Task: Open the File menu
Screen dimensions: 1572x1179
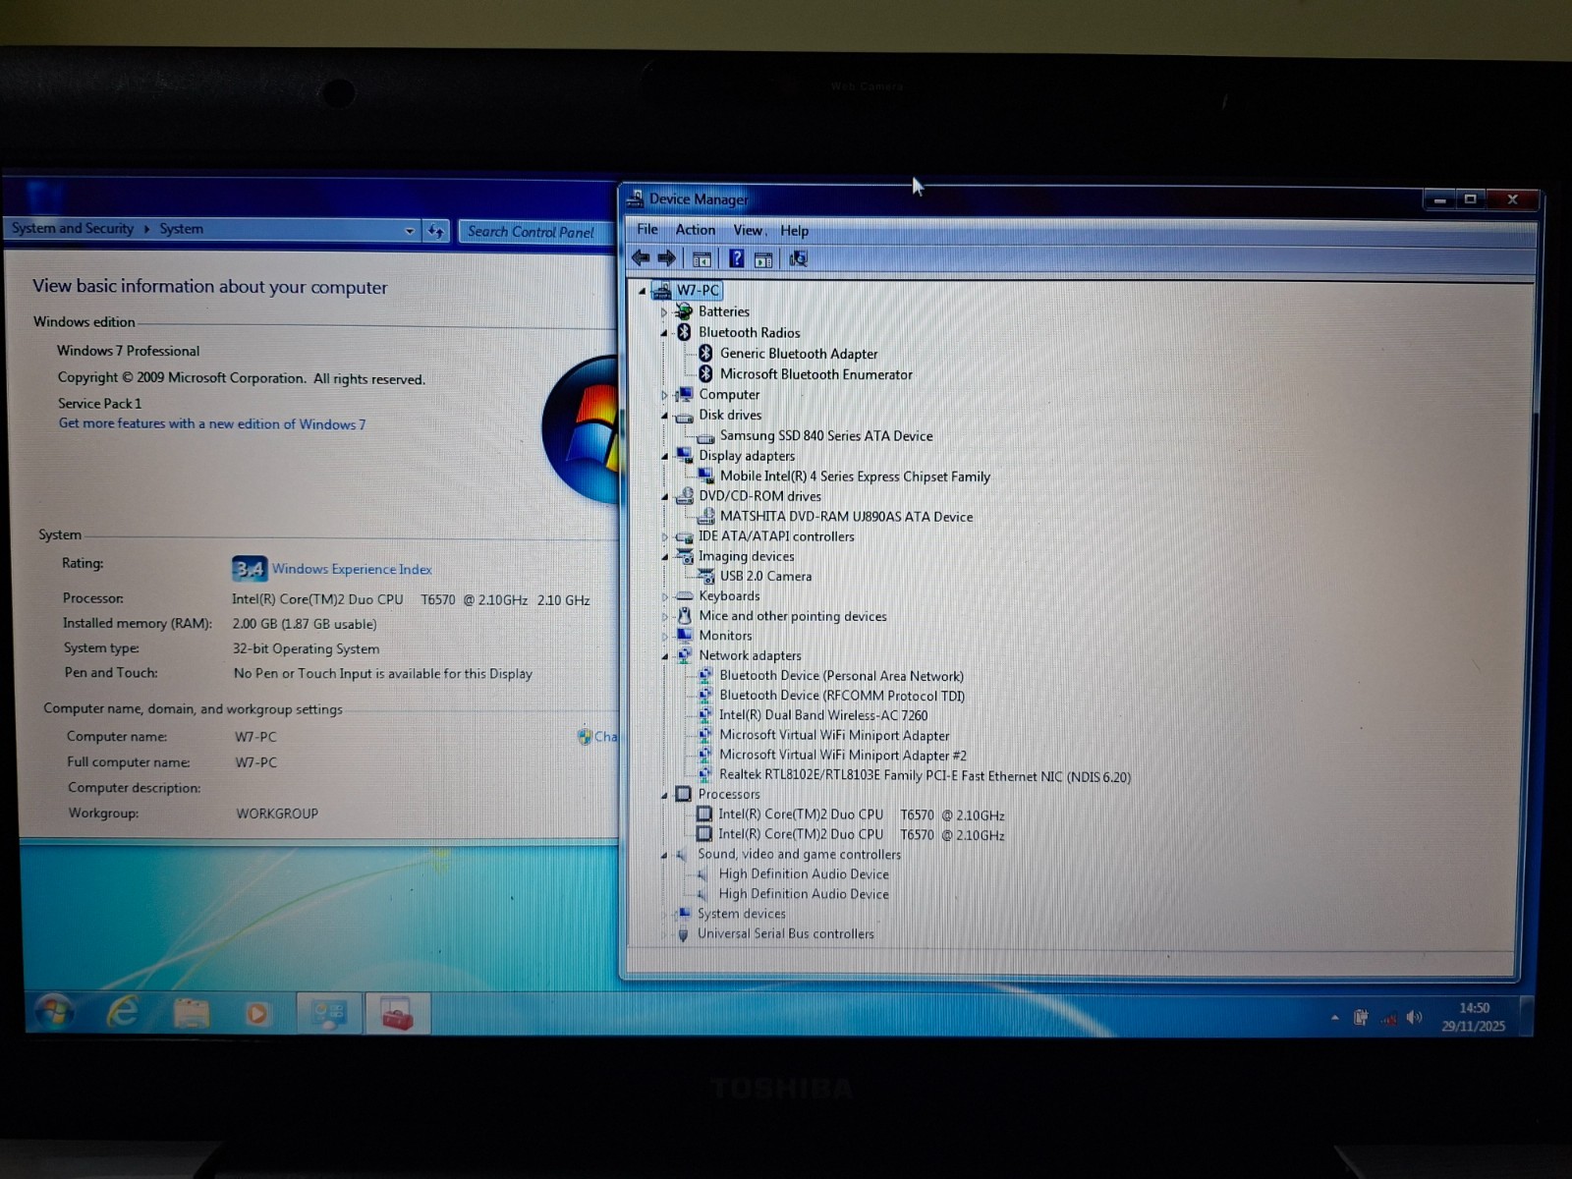Action: (x=647, y=229)
